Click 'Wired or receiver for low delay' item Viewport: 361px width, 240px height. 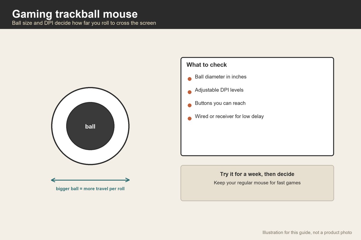tap(229, 116)
